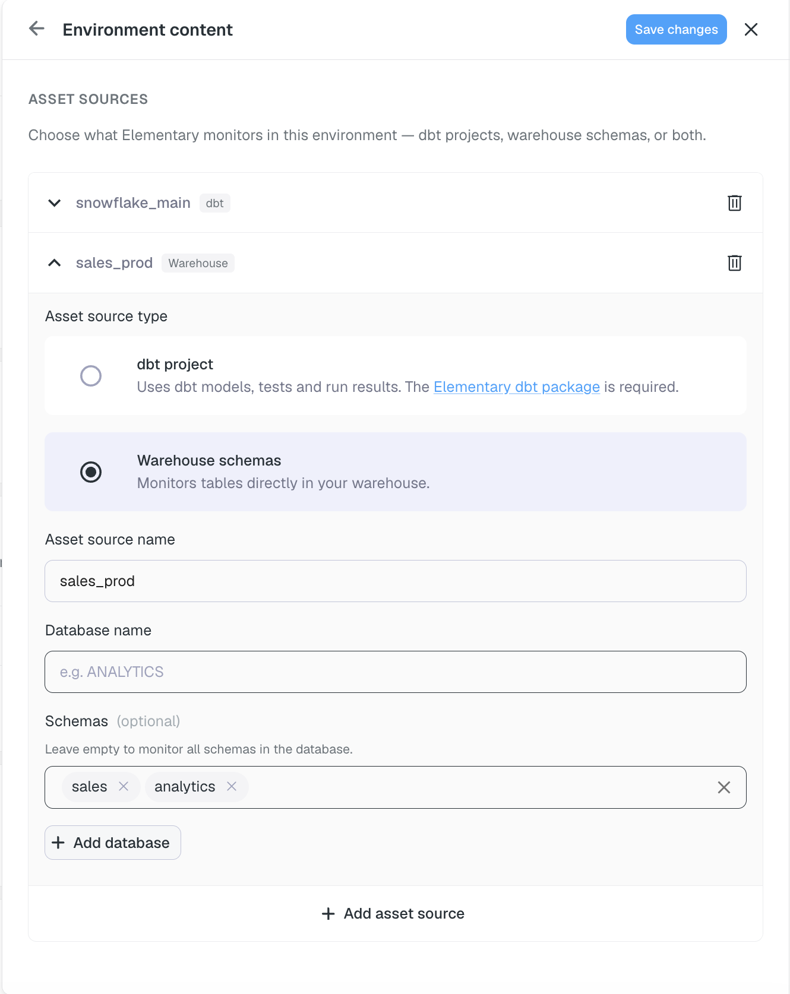Click Add asset source
Screen dimensions: 790x994
tap(393, 914)
